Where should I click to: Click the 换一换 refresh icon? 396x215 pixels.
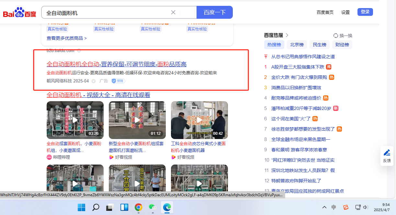(336, 36)
